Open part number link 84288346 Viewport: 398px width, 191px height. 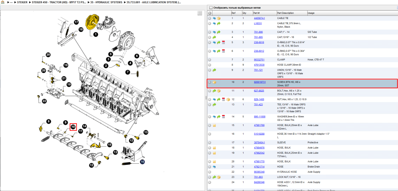[x=259, y=182]
